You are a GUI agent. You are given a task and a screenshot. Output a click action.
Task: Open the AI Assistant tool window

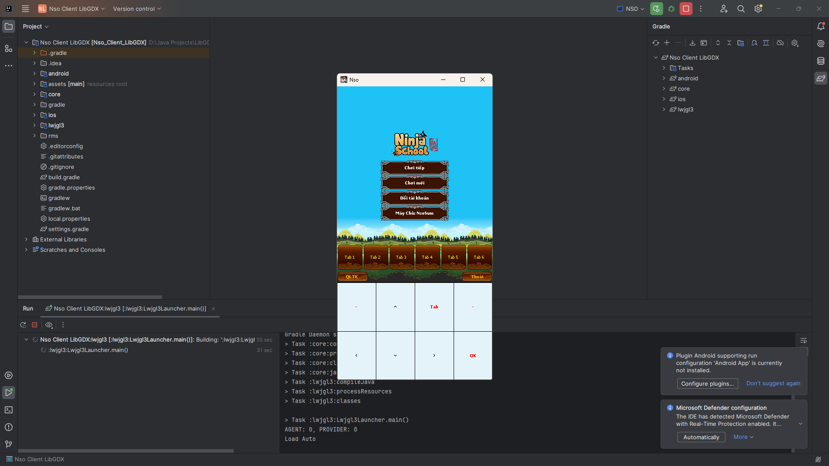tap(821, 44)
